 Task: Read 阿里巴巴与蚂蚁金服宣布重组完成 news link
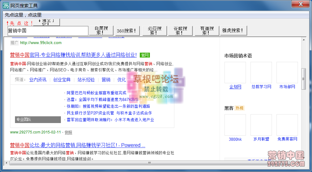tap(96, 93)
